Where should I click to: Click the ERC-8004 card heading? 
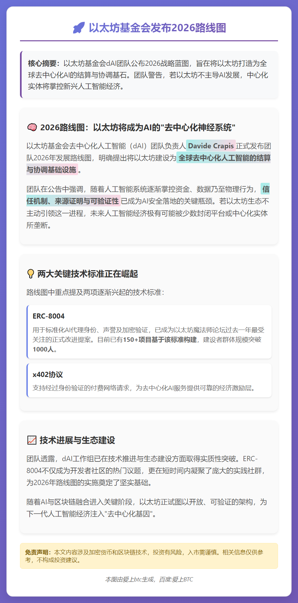pyautogui.click(x=49, y=316)
